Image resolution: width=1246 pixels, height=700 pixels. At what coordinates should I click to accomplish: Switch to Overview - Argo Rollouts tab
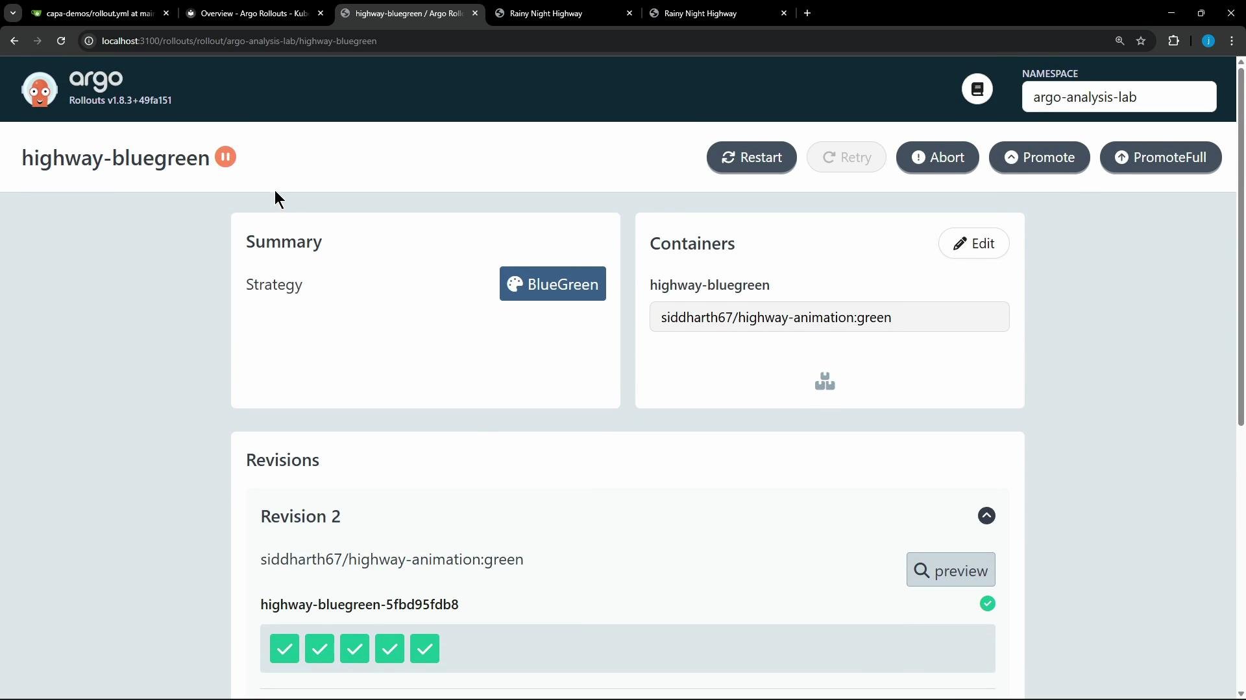click(x=253, y=13)
